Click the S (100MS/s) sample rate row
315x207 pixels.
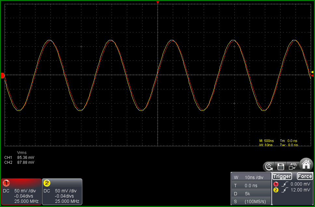pyautogui.click(x=251, y=201)
